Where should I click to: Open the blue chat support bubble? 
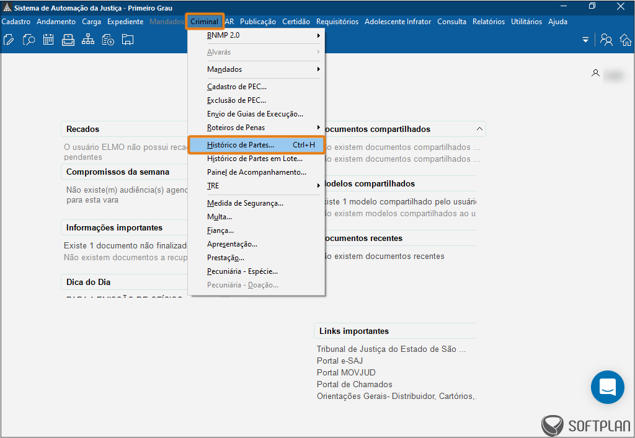tap(608, 387)
